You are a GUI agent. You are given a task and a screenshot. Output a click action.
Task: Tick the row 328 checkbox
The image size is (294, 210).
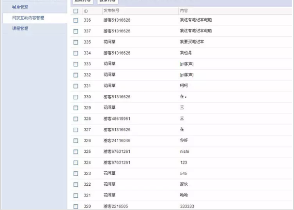click(x=76, y=119)
